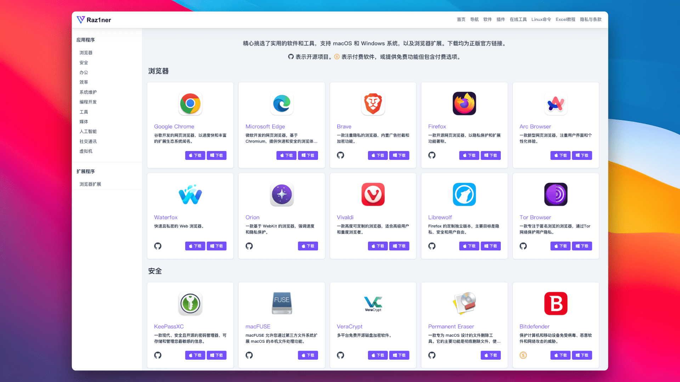Click Bitdefender's paid software coin icon
Viewport: 680px width, 382px height.
tap(523, 355)
